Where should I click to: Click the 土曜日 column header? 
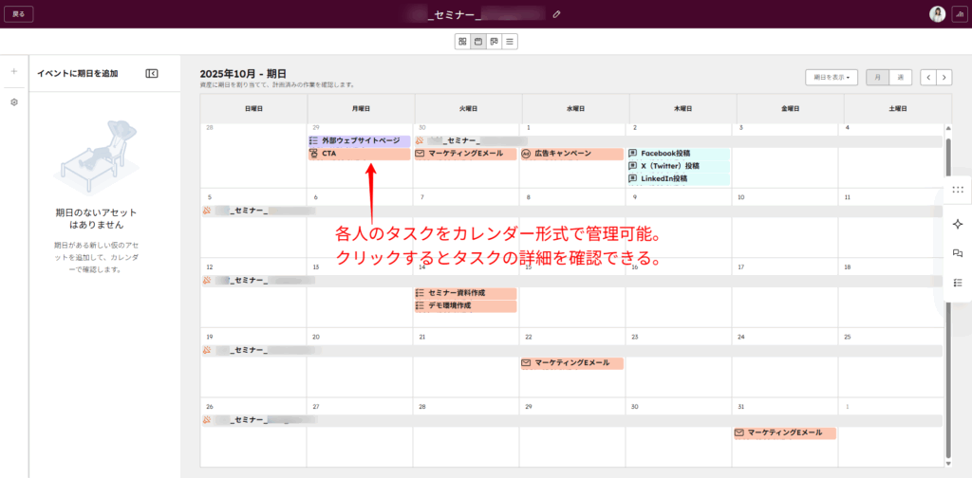[897, 108]
